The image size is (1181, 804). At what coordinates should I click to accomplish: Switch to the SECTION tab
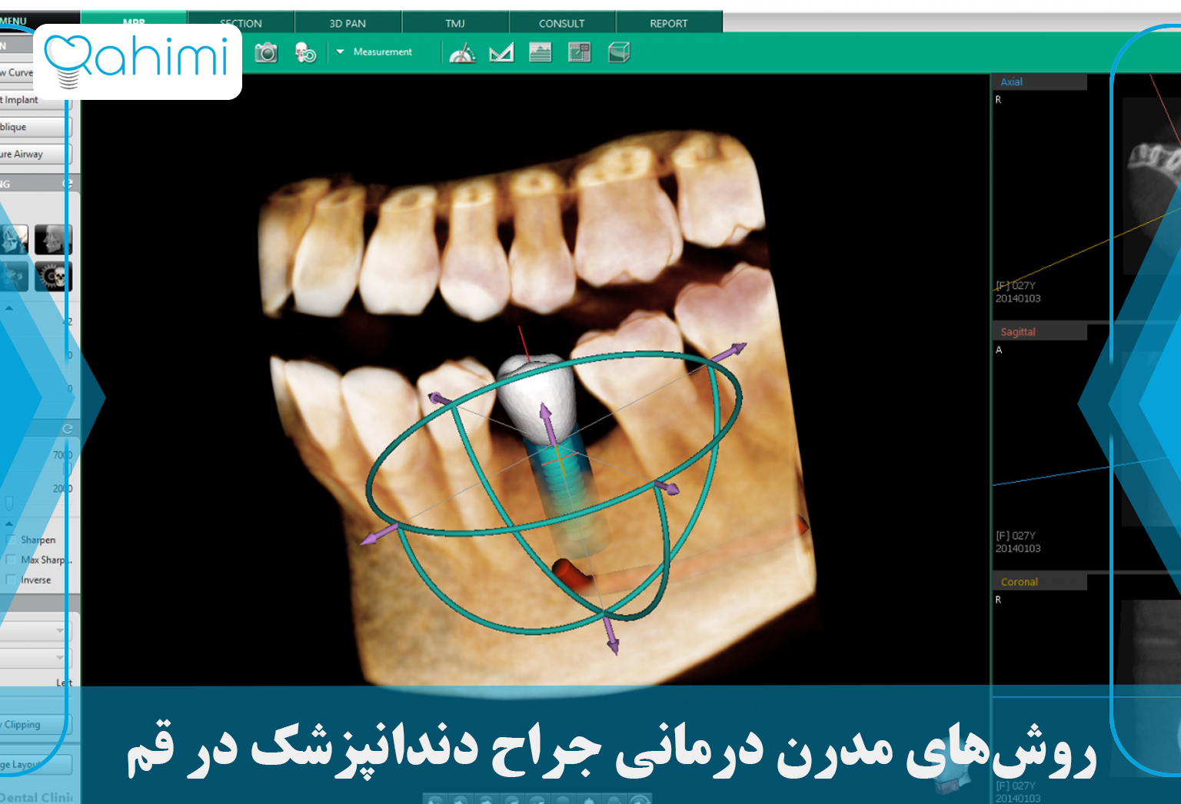click(241, 23)
